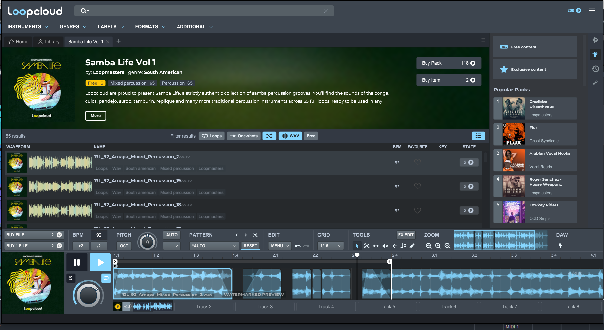Select the Track 2 tab

(204, 307)
